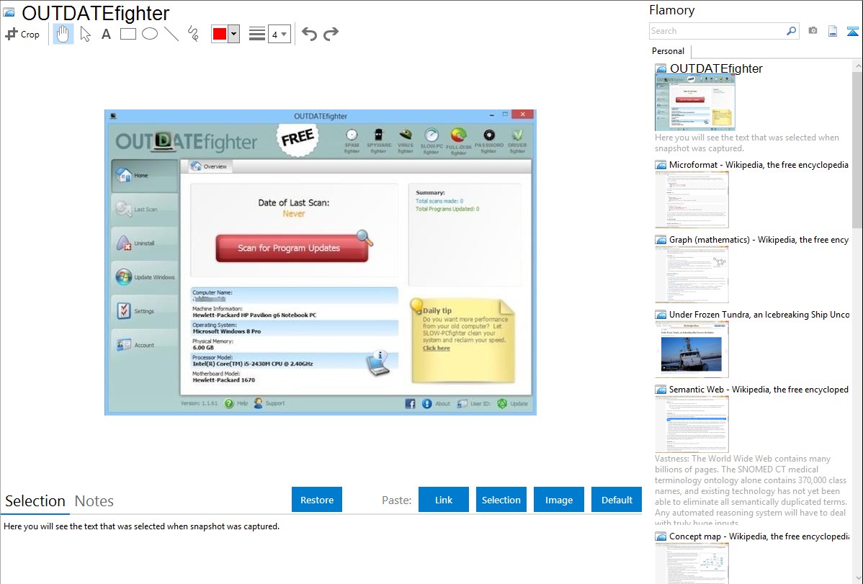Click the snapshot list scrollbar

(857, 150)
